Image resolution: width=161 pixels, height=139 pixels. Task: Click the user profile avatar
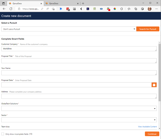point(149,9)
